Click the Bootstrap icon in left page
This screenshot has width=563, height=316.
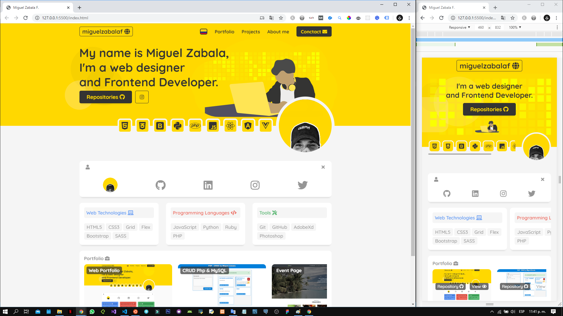point(160,126)
